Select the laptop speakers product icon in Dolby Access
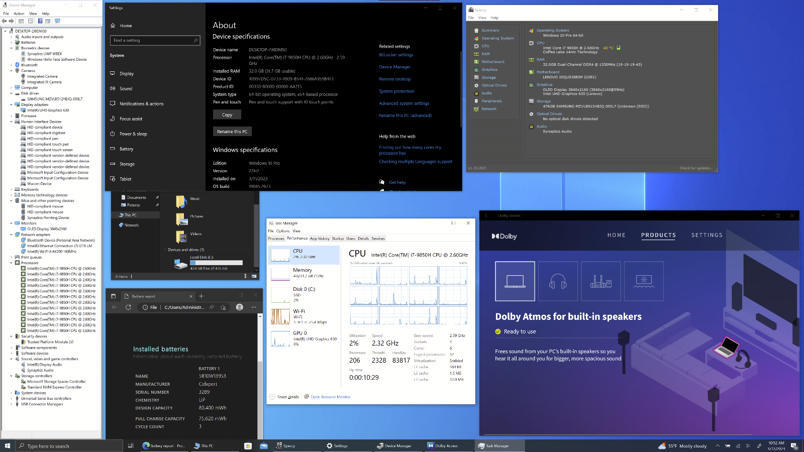This screenshot has height=452, width=804. click(x=515, y=281)
